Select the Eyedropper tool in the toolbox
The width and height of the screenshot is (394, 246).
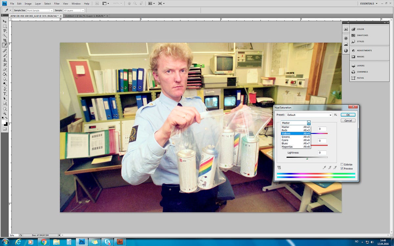pyautogui.click(x=5, y=45)
